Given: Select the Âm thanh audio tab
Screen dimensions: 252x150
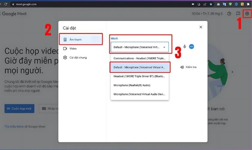Looking at the screenshot, I should point(81,39).
